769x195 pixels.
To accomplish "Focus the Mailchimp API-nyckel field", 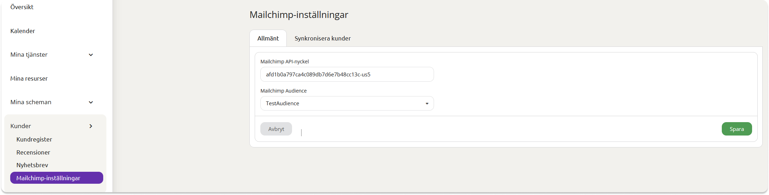I will (x=347, y=74).
